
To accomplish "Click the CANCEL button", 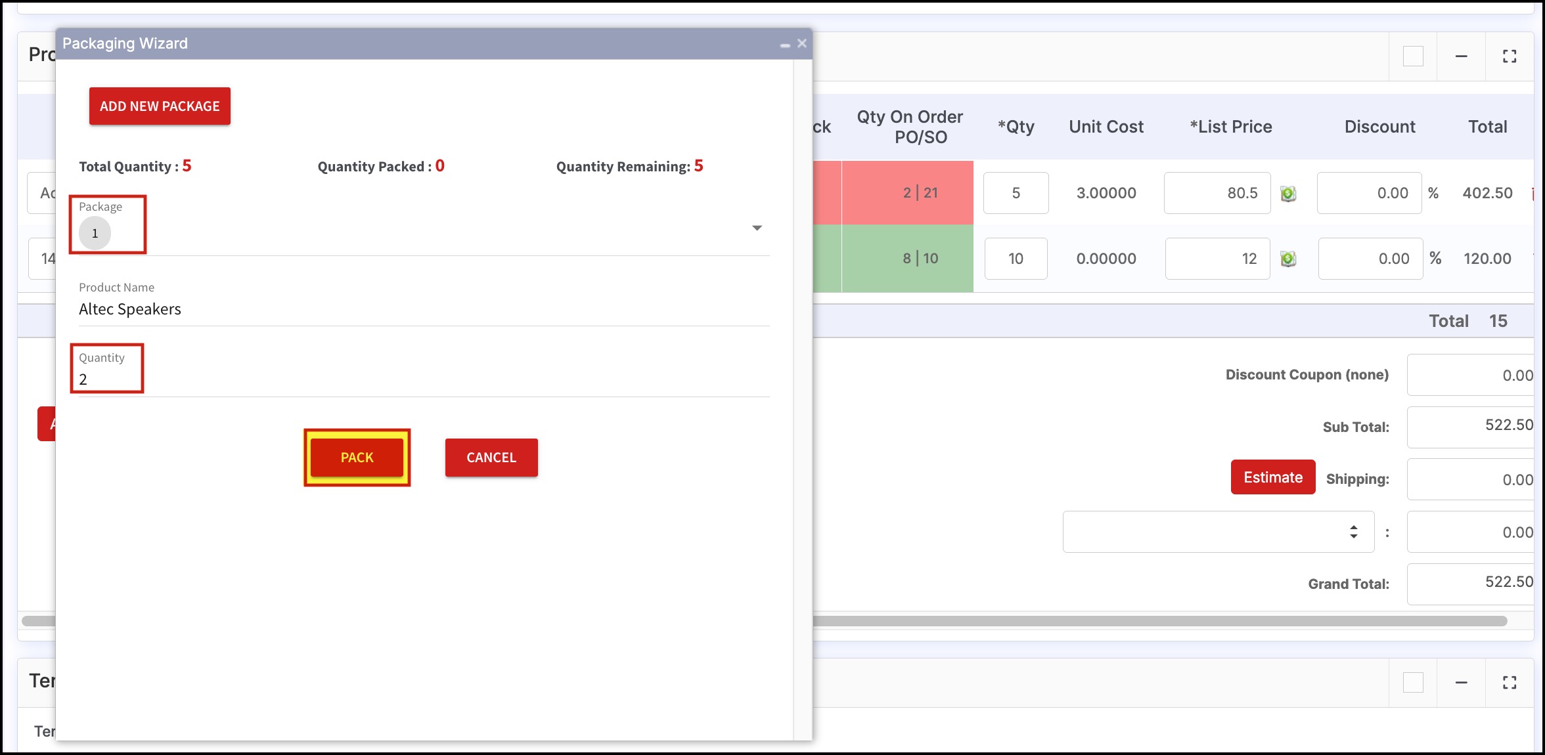I will (491, 458).
